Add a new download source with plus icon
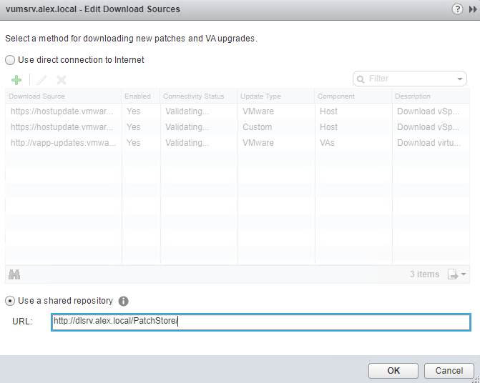The width and height of the screenshot is (480, 383). coord(16,80)
